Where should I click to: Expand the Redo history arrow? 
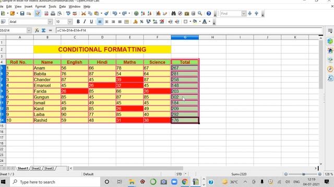pyautogui.click(x=129, y=14)
